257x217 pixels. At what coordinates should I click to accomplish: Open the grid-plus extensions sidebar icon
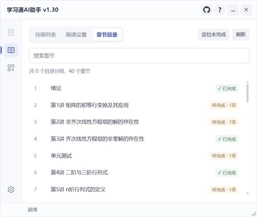11,68
